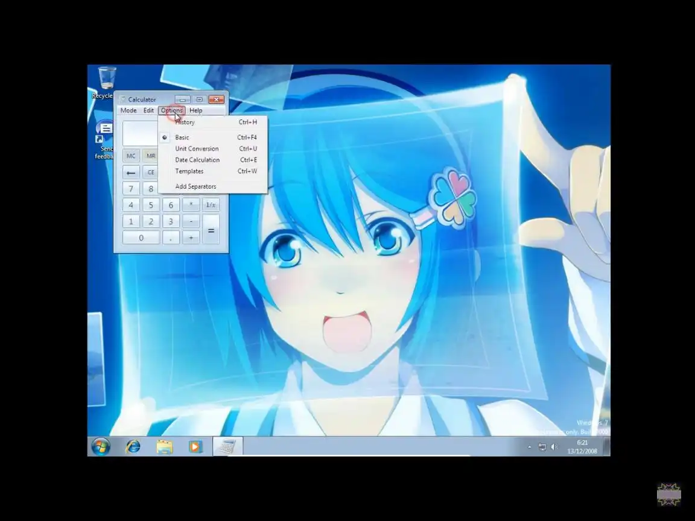The image size is (695, 521).
Task: Click the digit 0 key
Action: point(141,238)
